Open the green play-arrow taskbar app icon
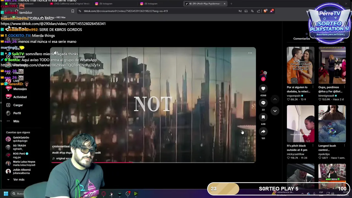Image resolution: width=352 pixels, height=198 pixels. (x=136, y=194)
